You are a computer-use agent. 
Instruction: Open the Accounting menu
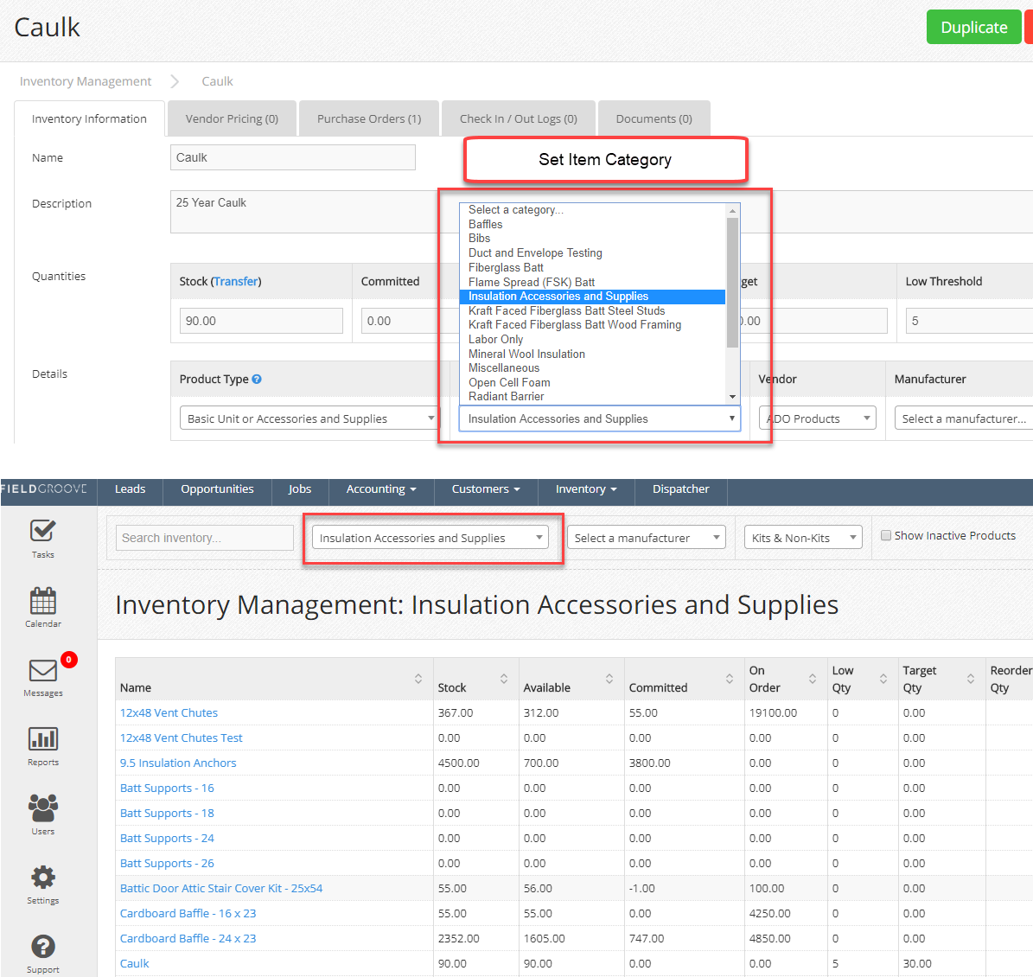[380, 489]
